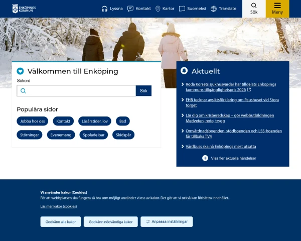The image size is (301, 241).
Task: Click Anpassa inställningar cookie button
Action: point(167,221)
